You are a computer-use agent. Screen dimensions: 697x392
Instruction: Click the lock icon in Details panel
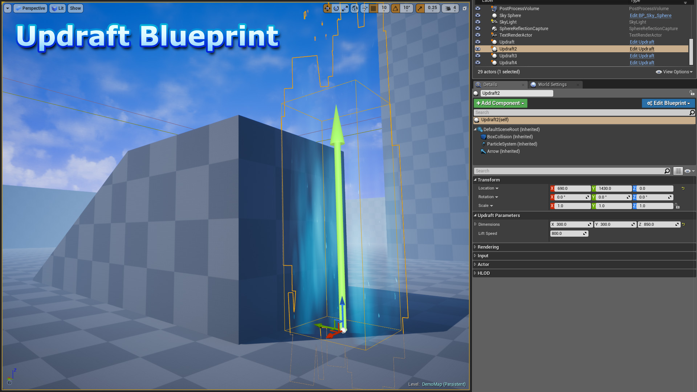pyautogui.click(x=692, y=93)
